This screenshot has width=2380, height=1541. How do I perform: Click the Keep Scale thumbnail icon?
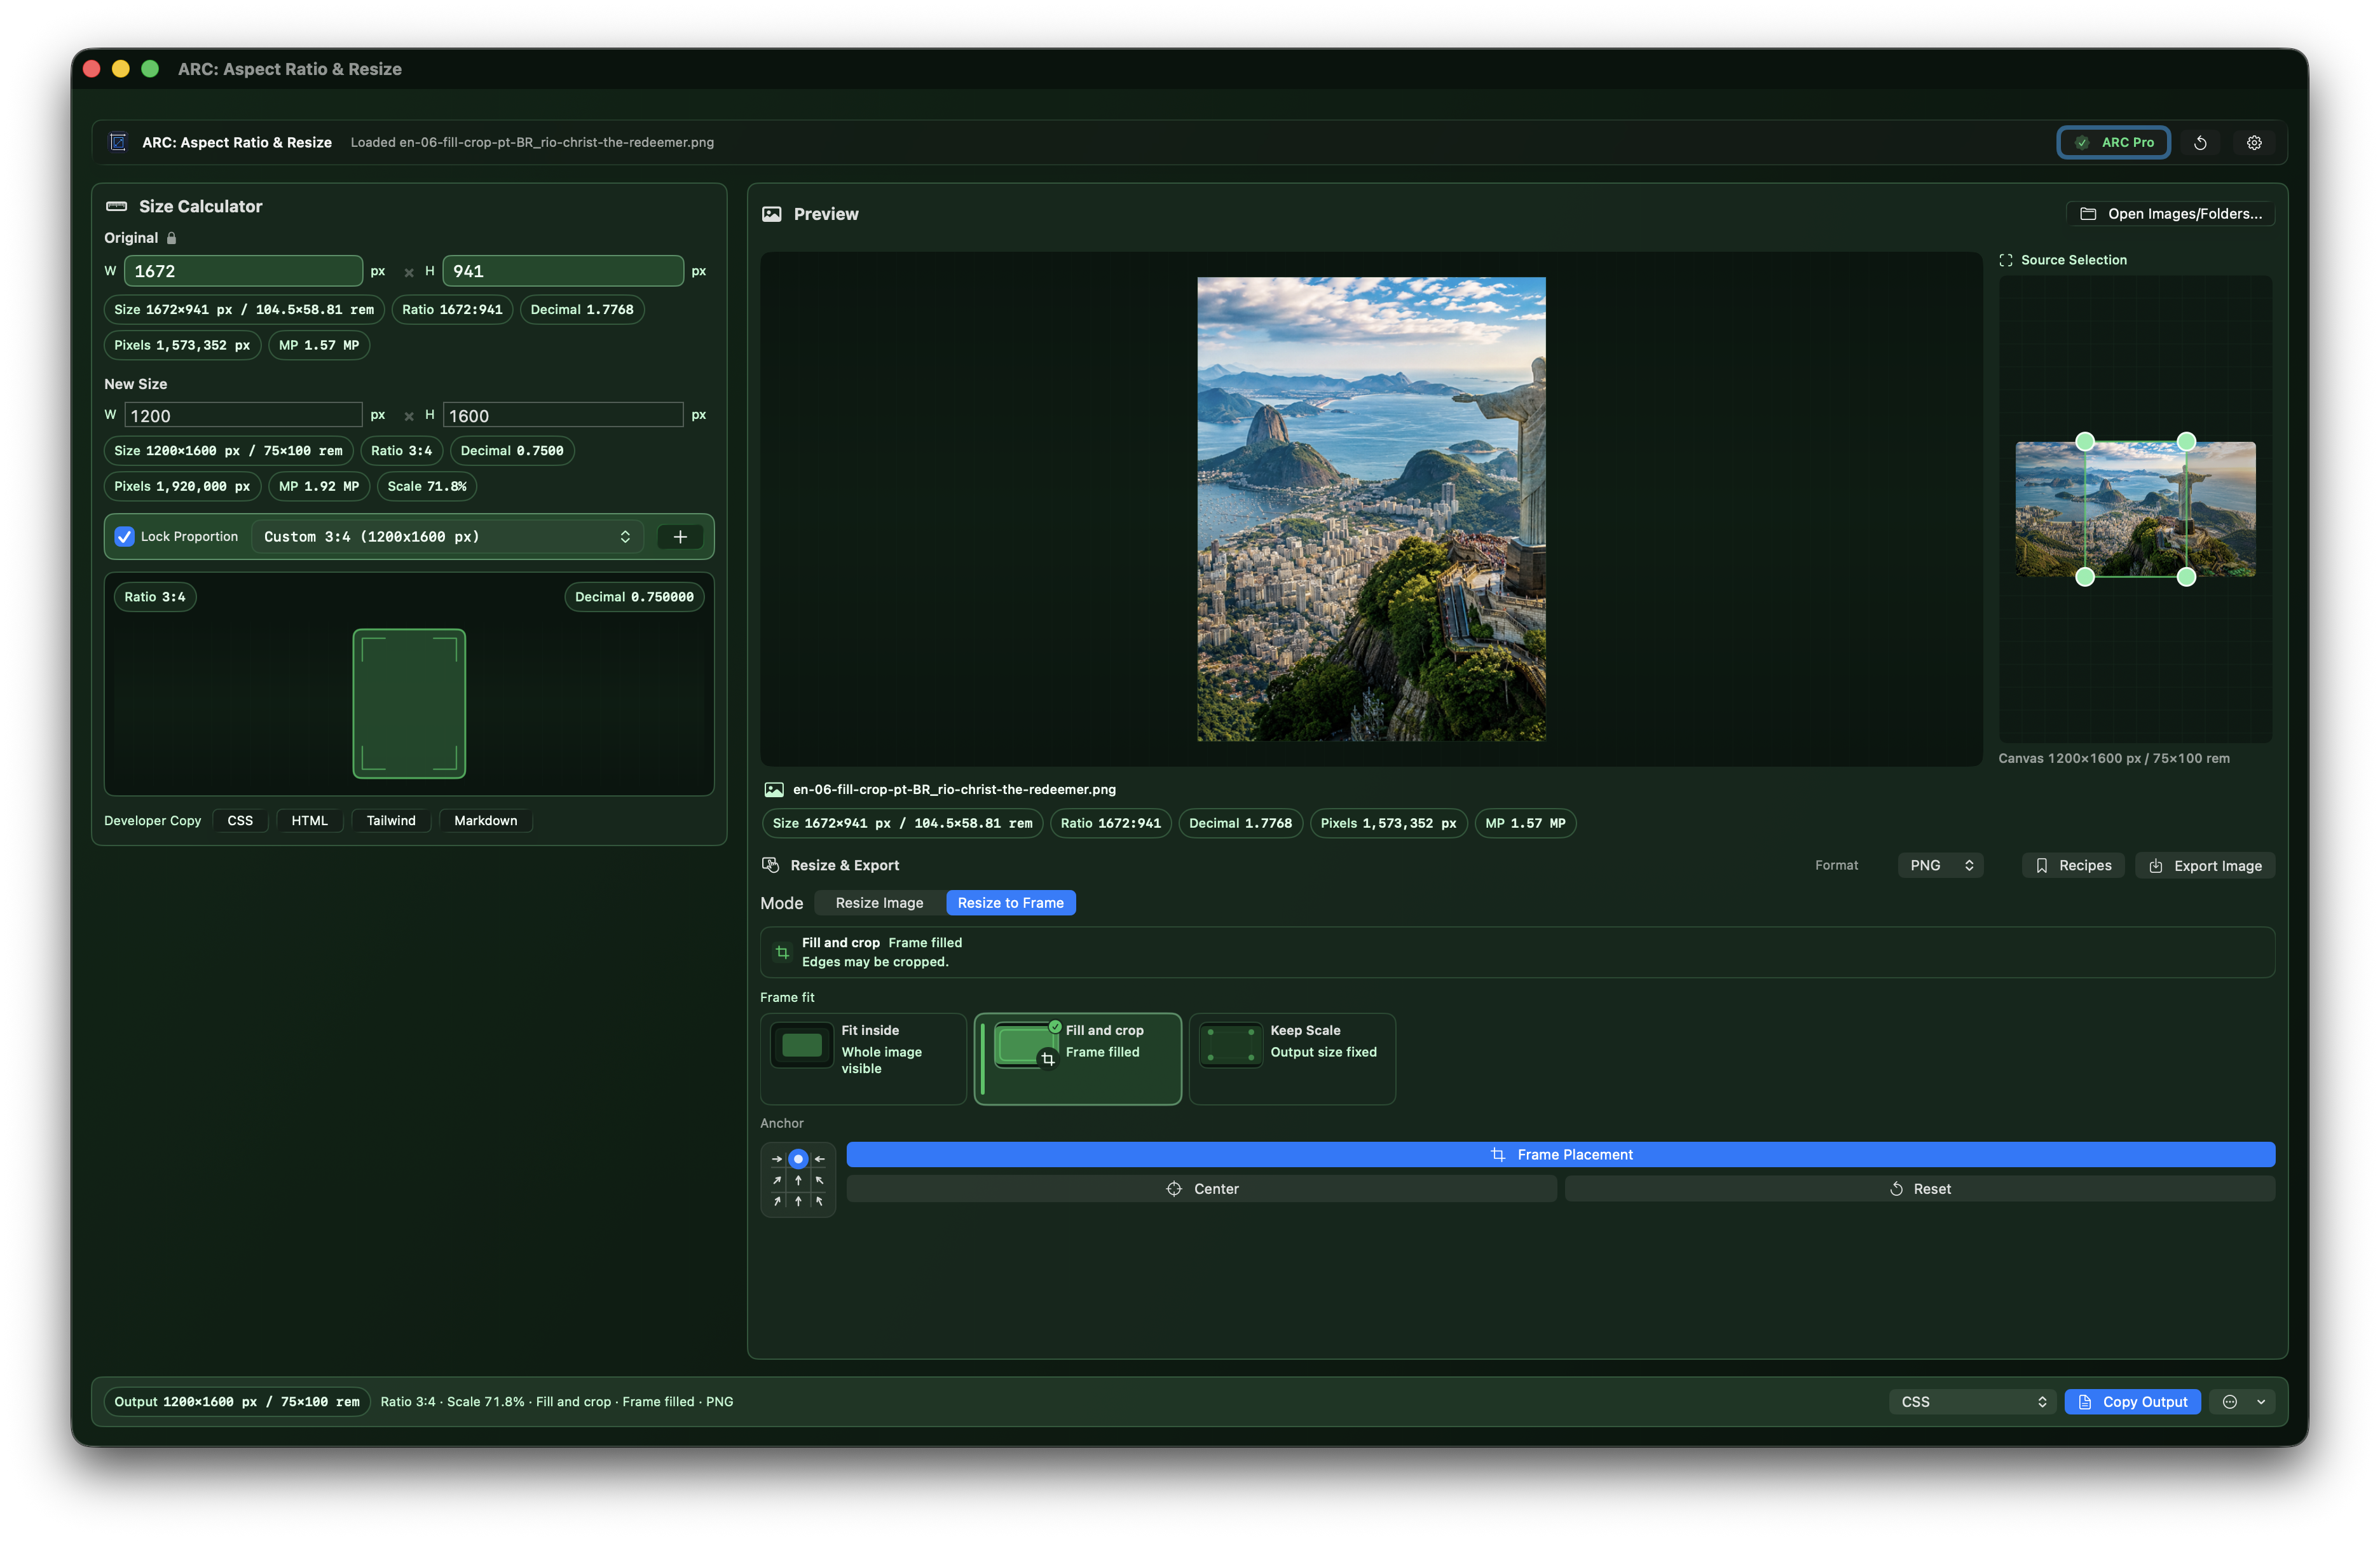(1231, 1045)
